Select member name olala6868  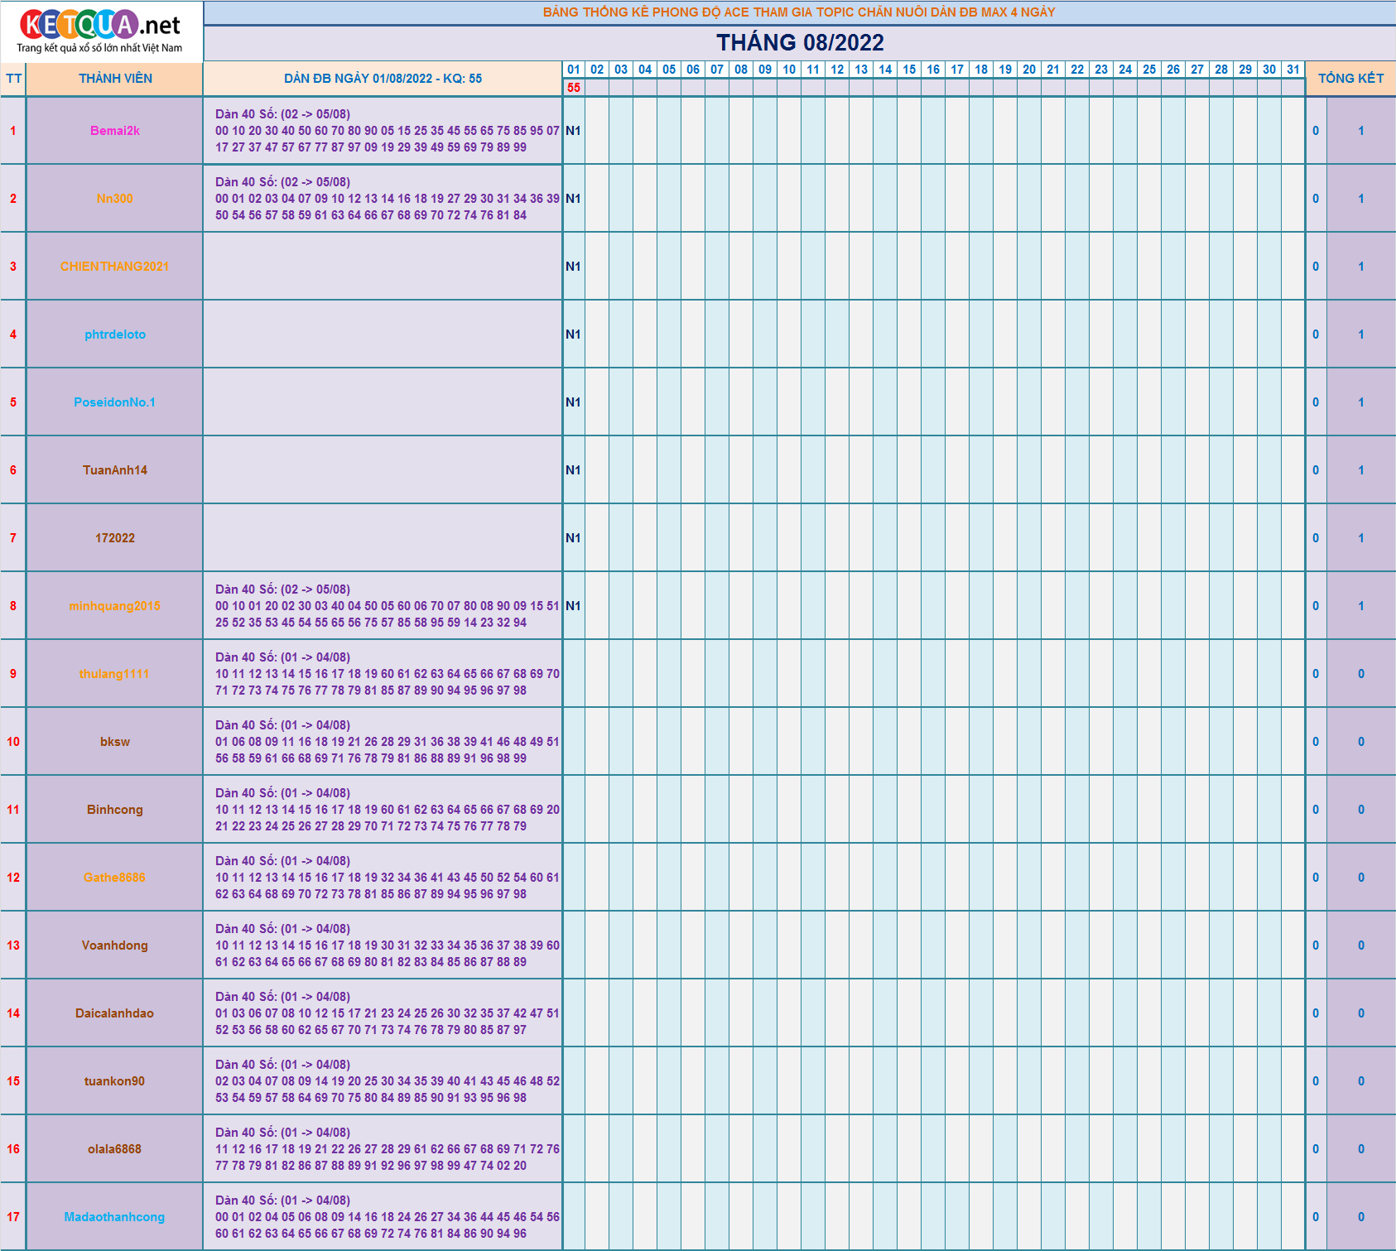114,1149
